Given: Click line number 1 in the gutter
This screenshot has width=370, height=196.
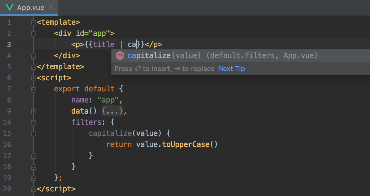Looking at the screenshot, I should point(9,22).
